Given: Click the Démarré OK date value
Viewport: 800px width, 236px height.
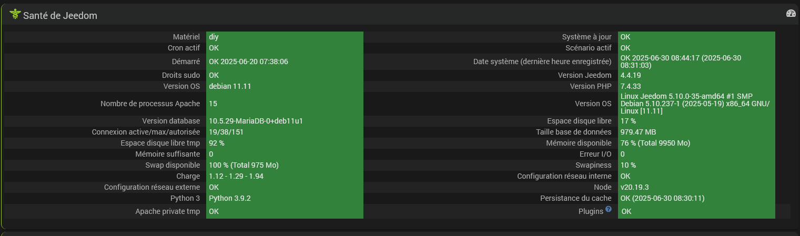Looking at the screenshot, I should coord(248,61).
